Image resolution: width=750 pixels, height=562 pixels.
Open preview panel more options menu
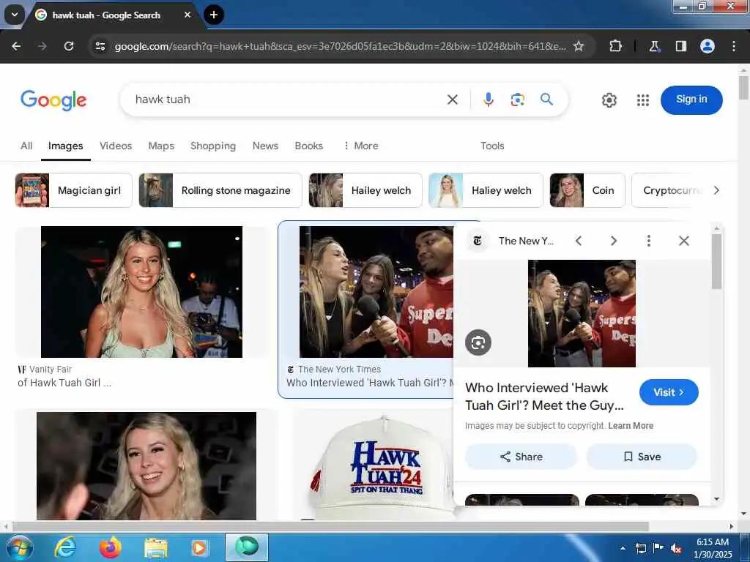(649, 241)
